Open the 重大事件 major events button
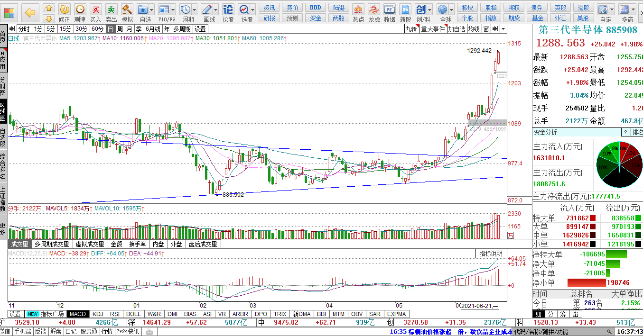The image size is (643, 336). point(433,29)
